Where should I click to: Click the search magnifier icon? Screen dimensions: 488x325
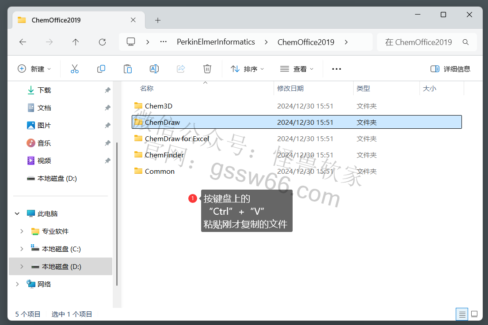click(465, 42)
